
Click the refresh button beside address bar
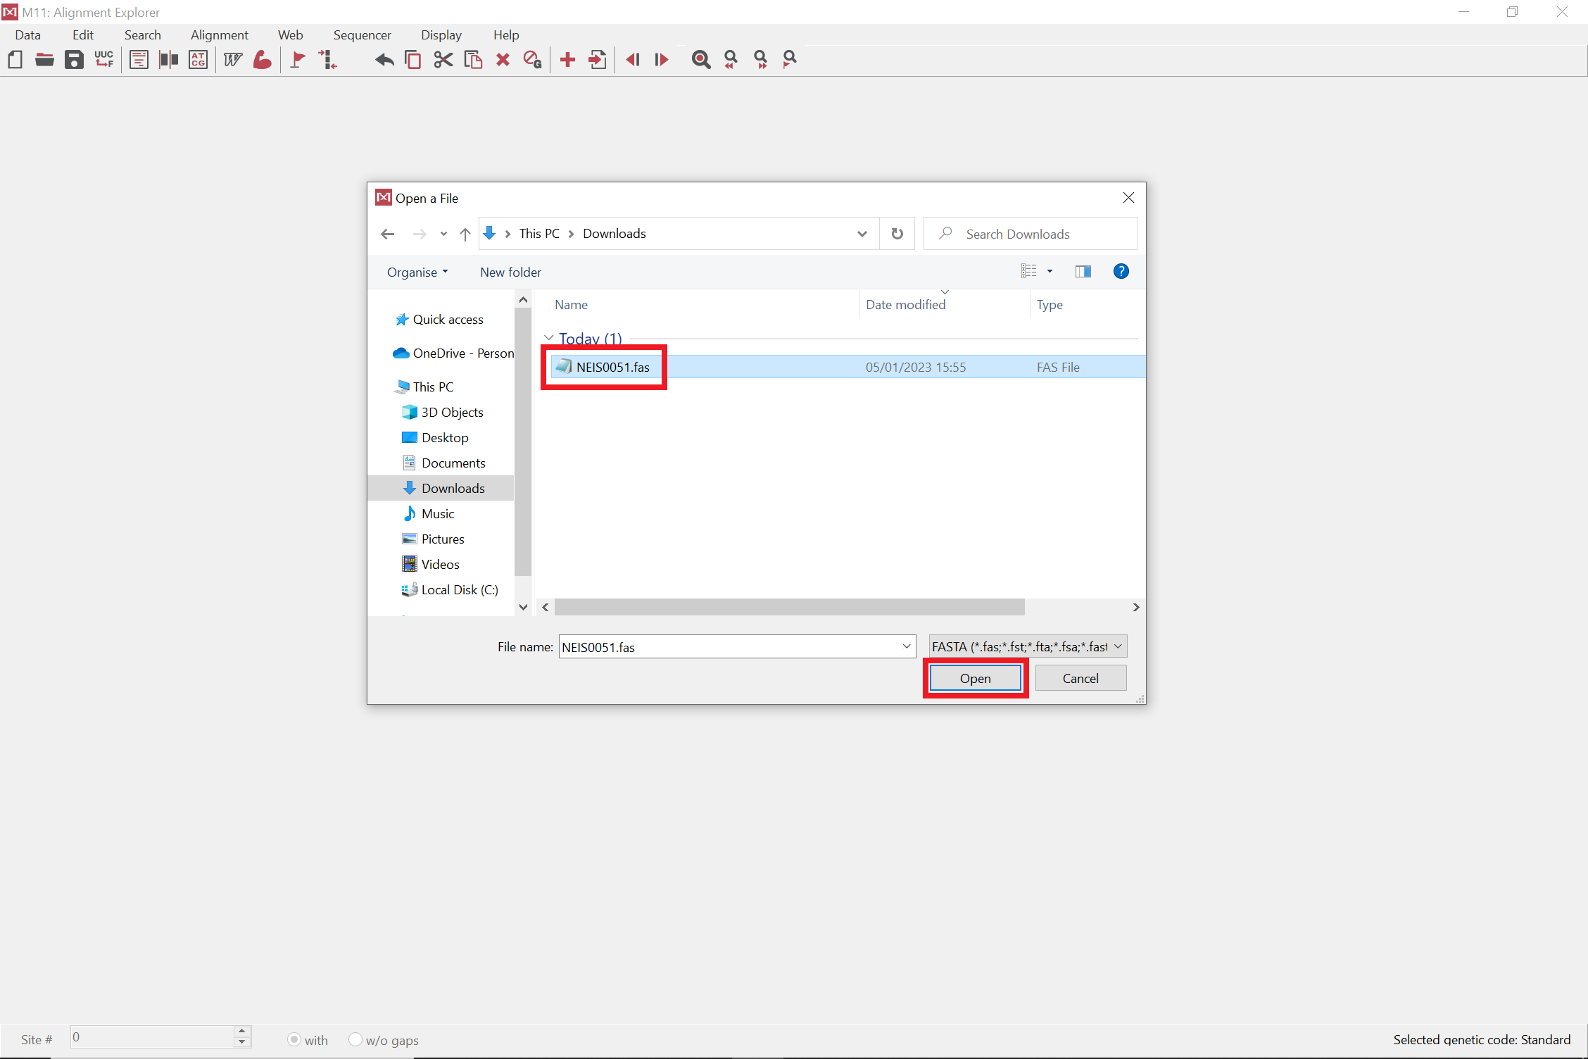coord(897,234)
